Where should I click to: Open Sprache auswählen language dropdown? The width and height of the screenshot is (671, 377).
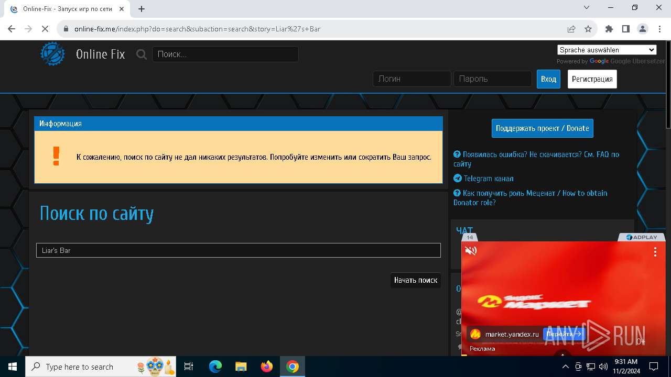(x=607, y=50)
